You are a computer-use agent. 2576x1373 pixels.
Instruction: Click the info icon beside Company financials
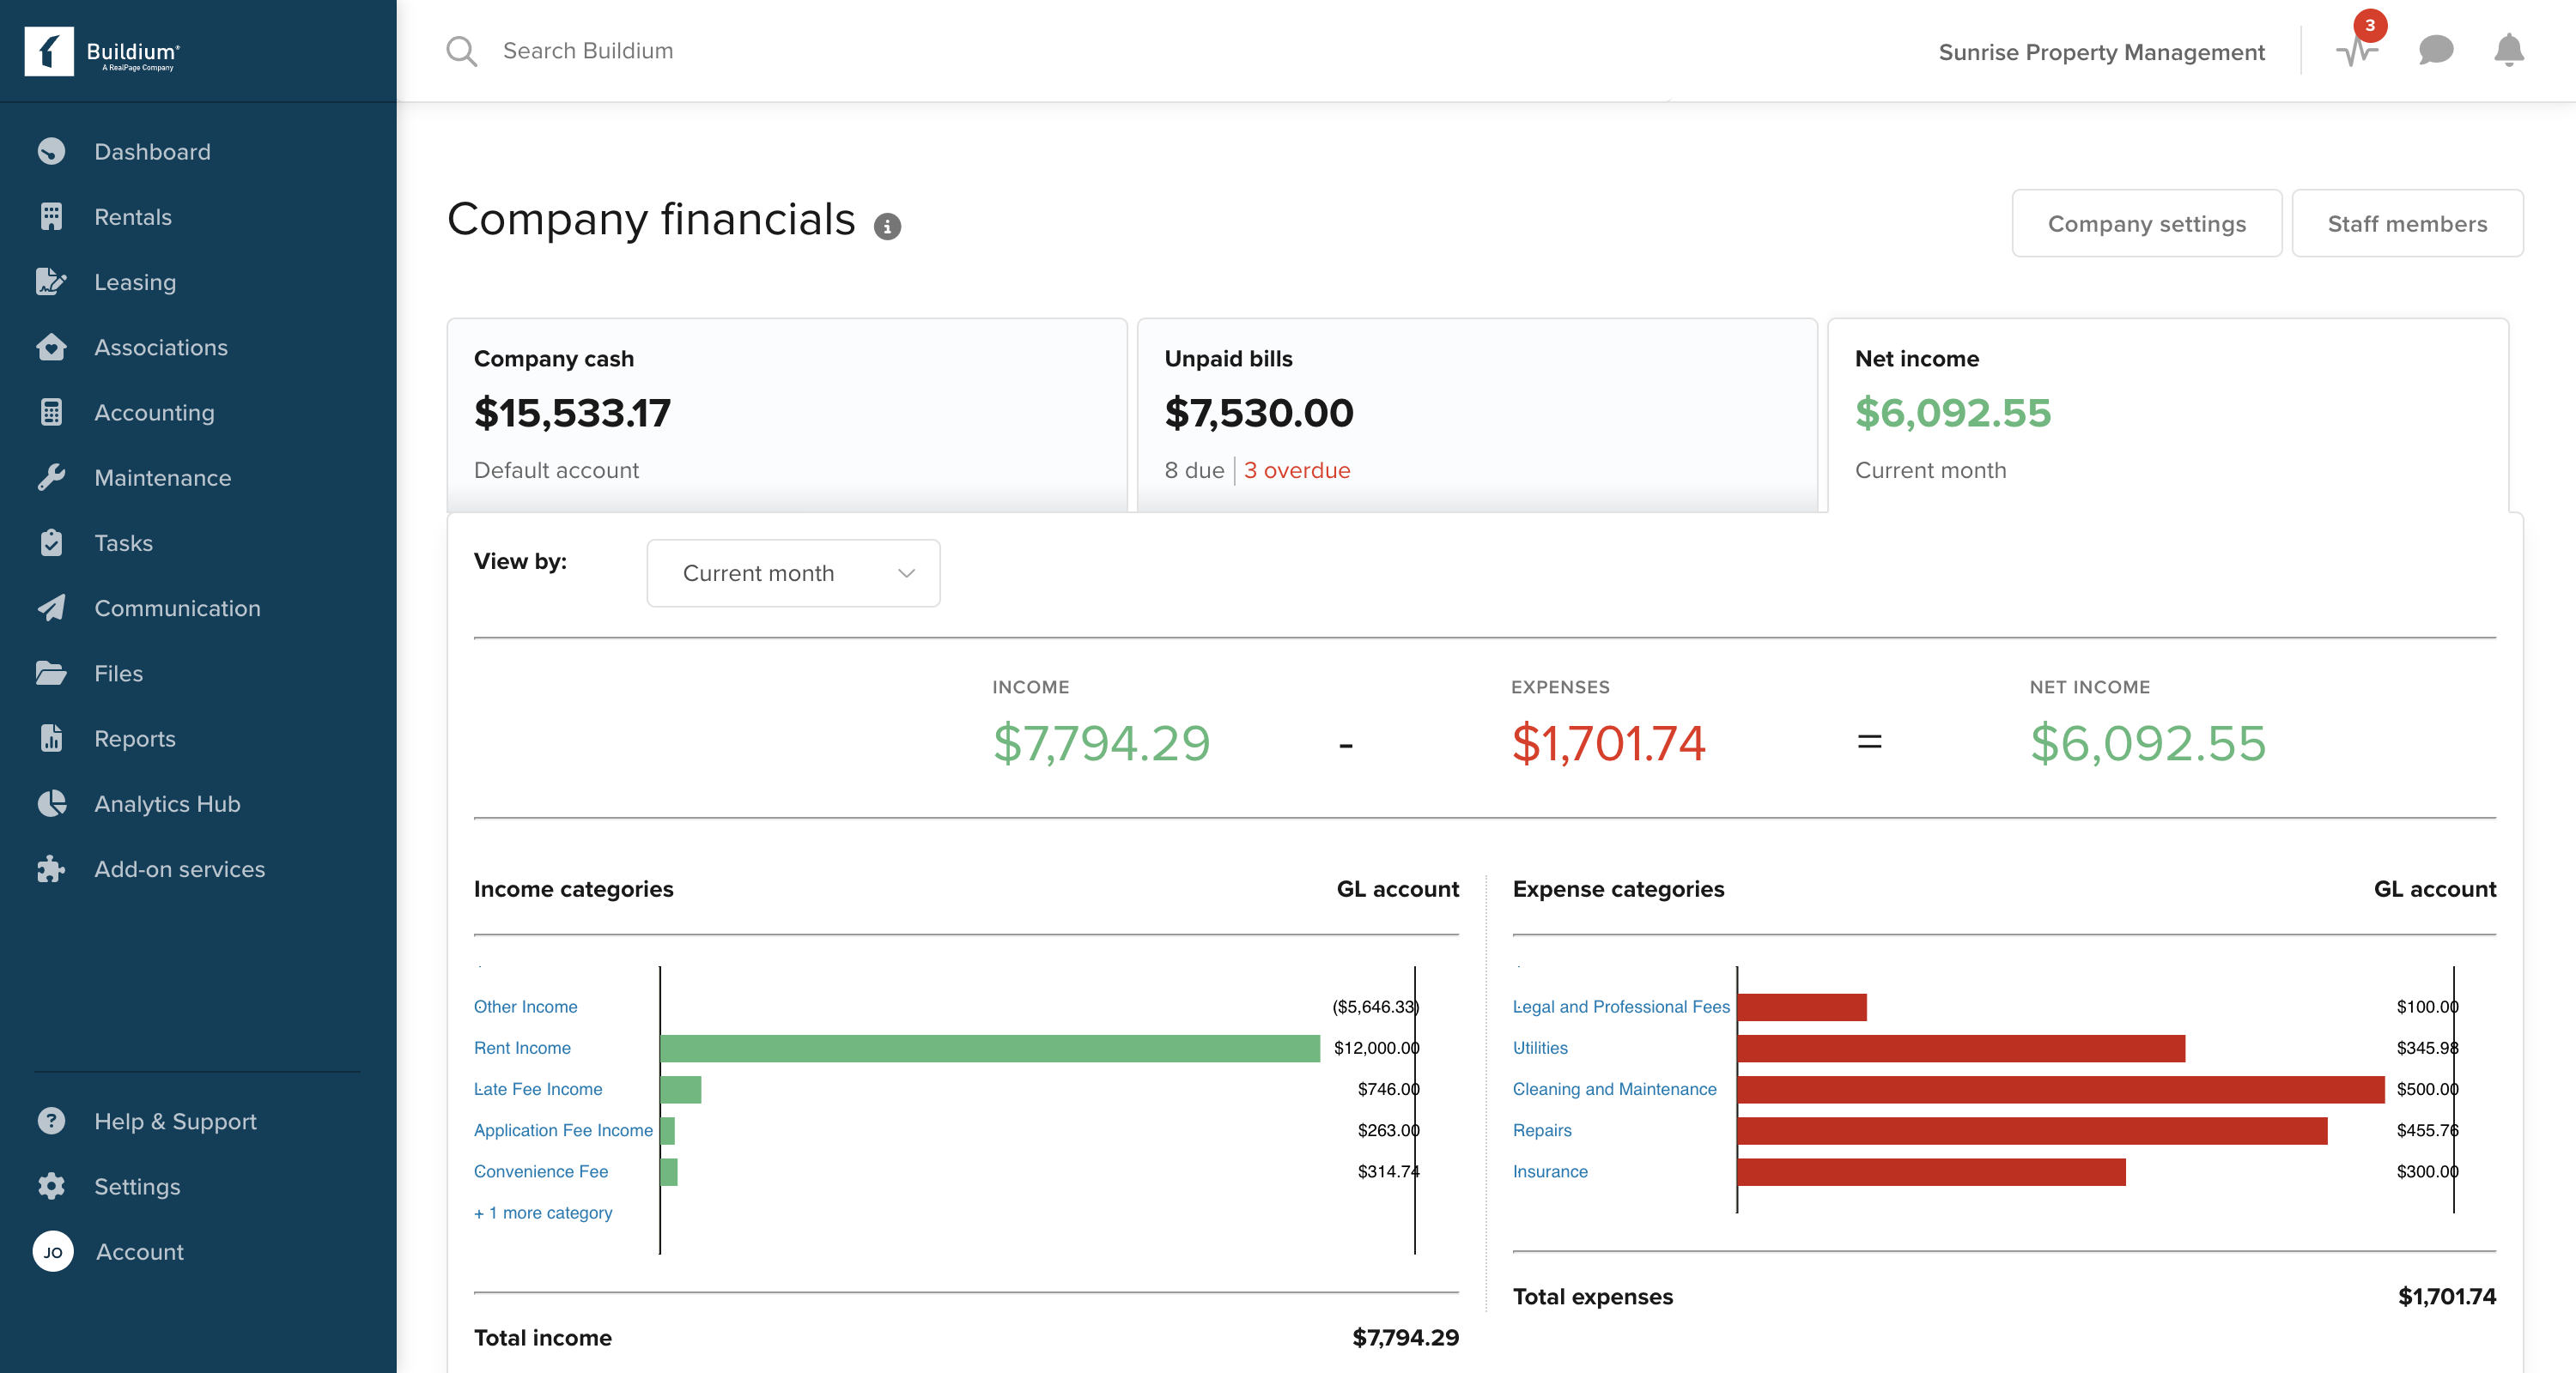pyautogui.click(x=887, y=227)
